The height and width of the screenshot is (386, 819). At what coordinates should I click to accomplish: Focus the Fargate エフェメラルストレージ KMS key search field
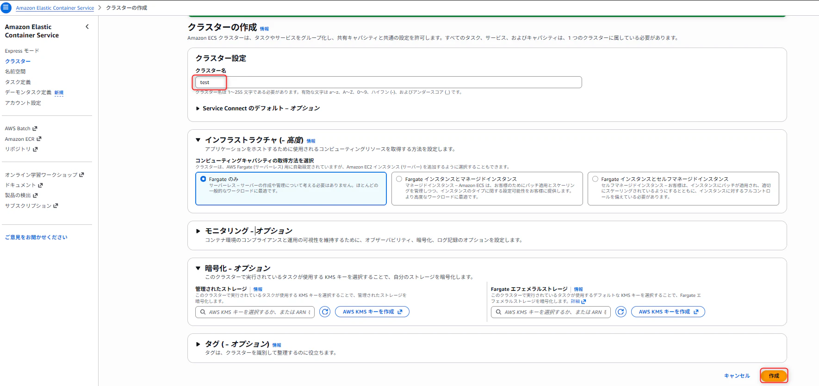tap(551, 312)
